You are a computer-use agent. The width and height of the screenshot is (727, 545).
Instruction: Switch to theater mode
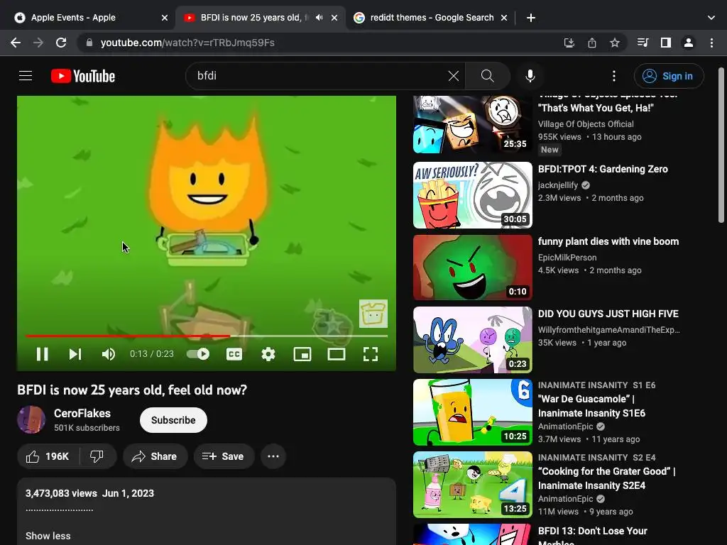(336, 354)
